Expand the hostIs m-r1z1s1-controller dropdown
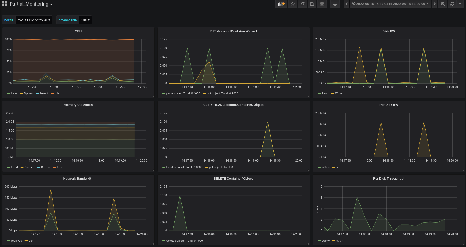The image size is (466, 247). tap(34, 20)
